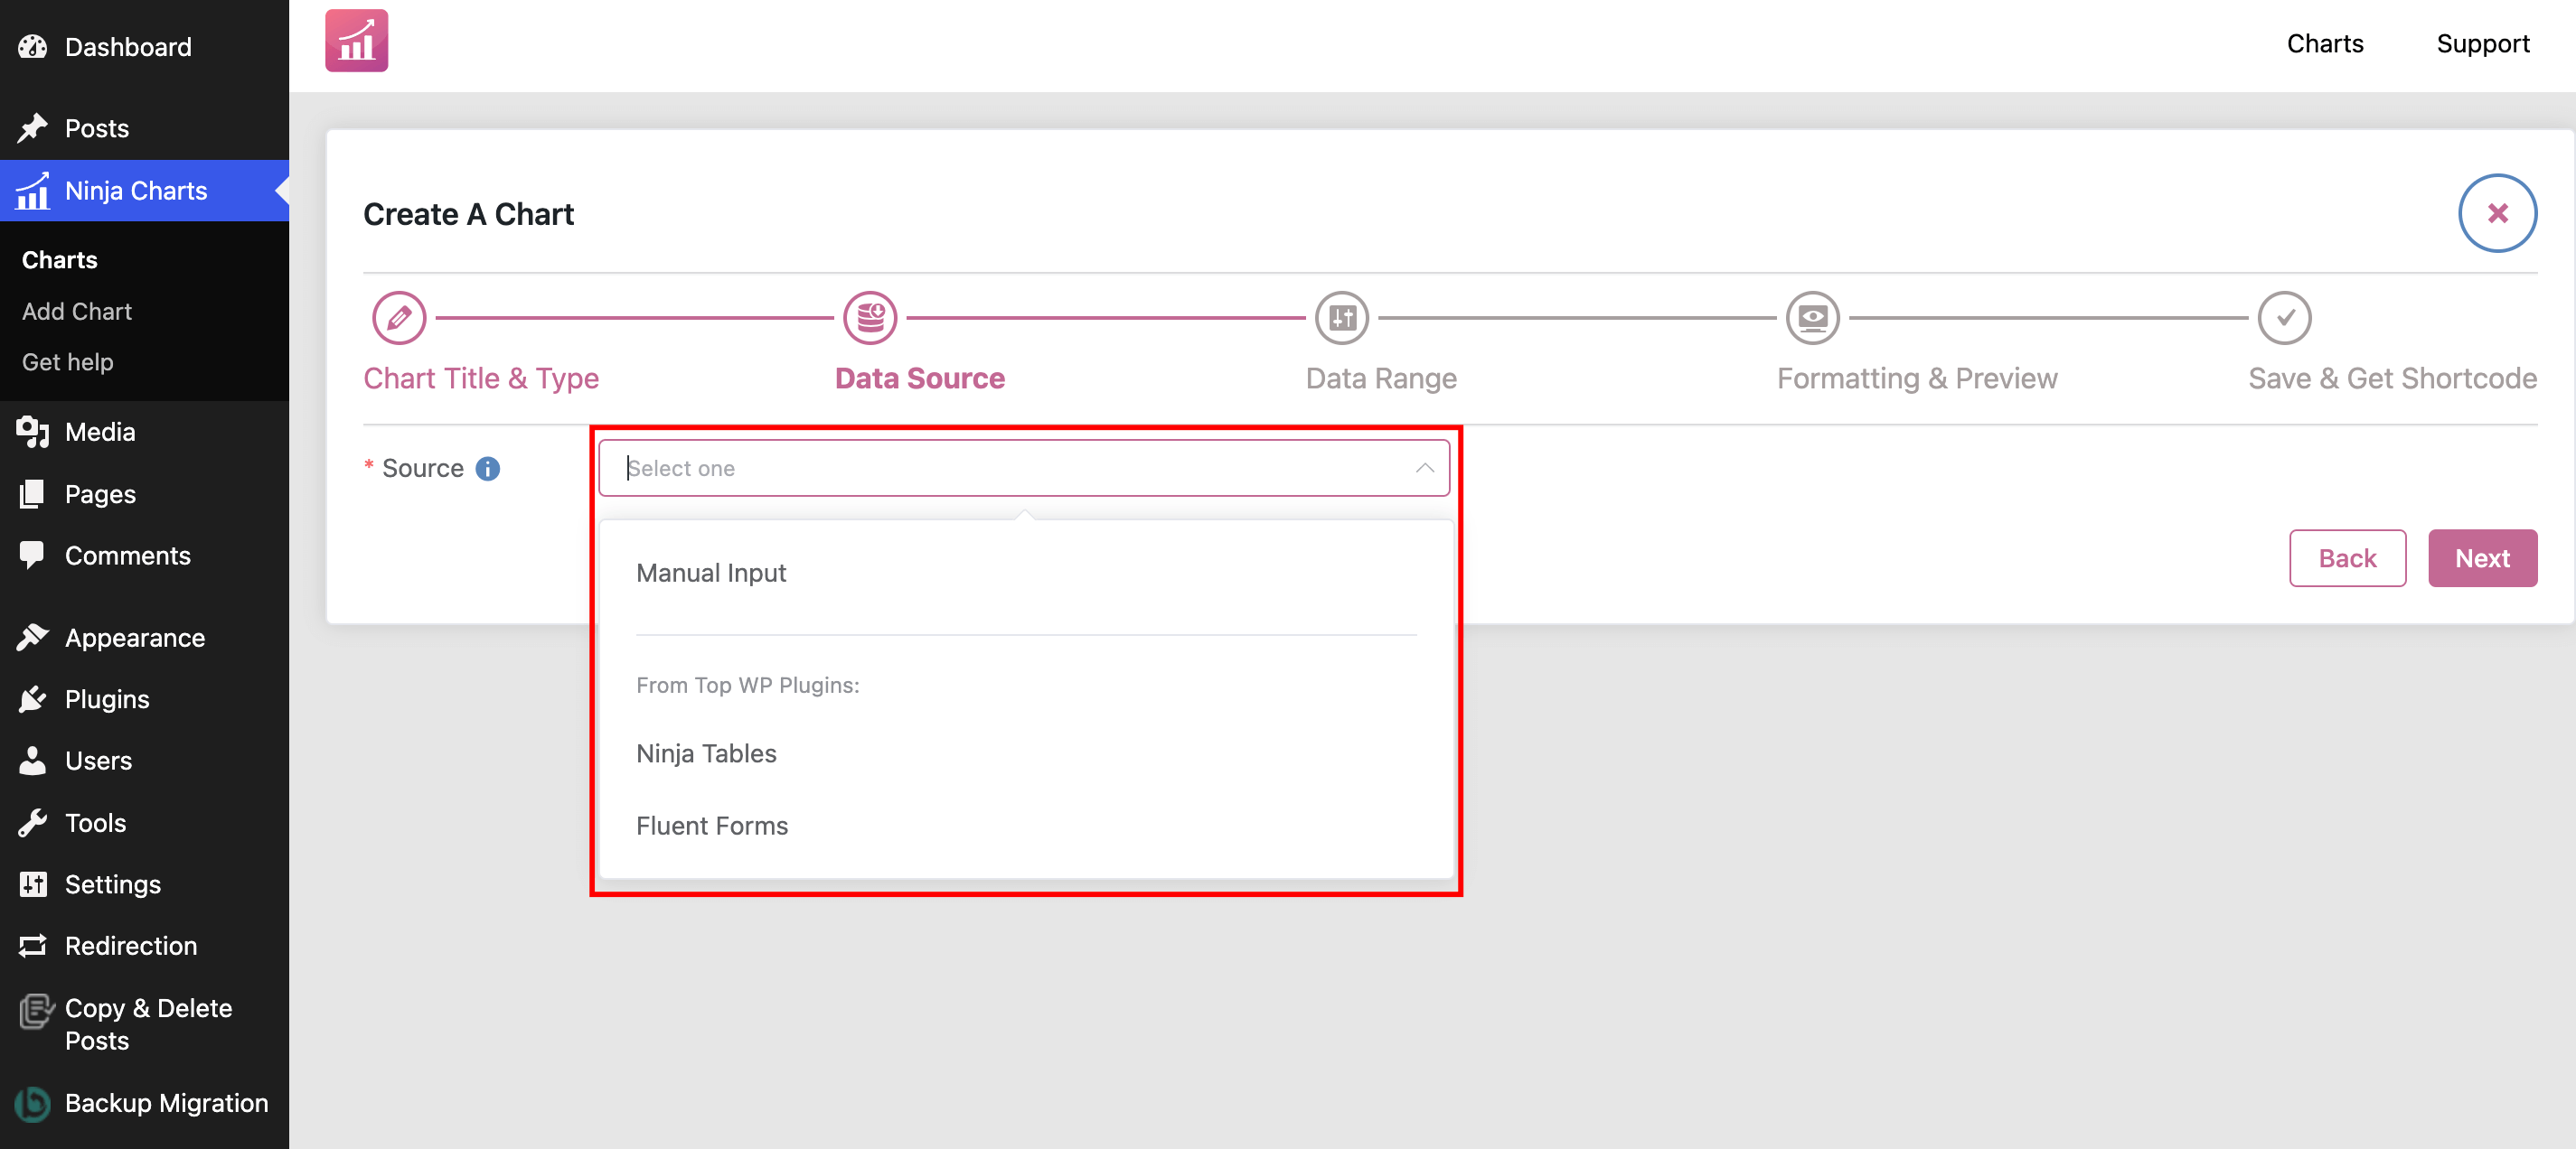Click the Data Range step icon
The width and height of the screenshot is (2576, 1149).
pos(1342,318)
